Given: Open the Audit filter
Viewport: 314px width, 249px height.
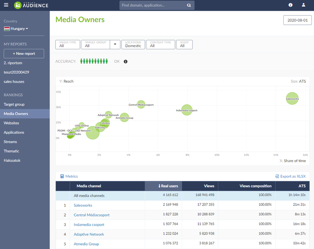Looking at the screenshot, I should pyautogui.click(x=184, y=44).
